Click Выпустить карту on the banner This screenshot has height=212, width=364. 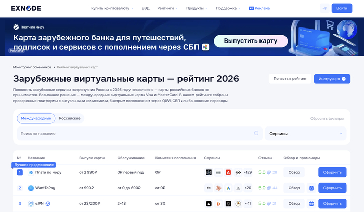pos(251,40)
